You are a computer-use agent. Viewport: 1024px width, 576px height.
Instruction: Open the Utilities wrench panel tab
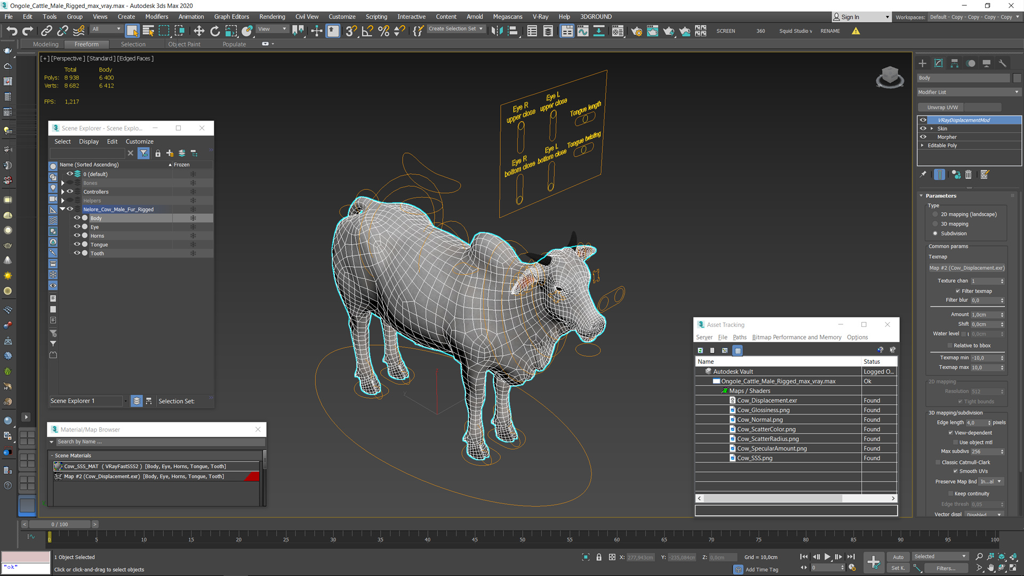[x=1003, y=63]
